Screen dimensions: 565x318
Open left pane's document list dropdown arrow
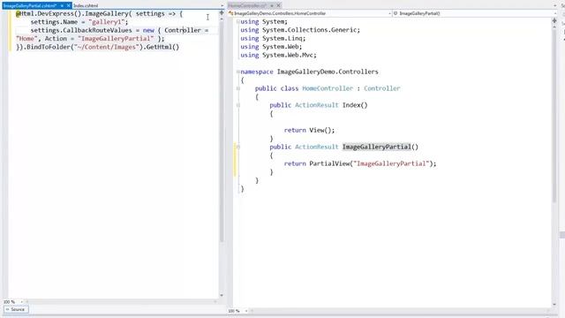222,6
